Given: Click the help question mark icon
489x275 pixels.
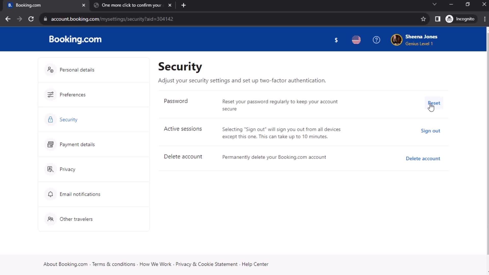Looking at the screenshot, I should pyautogui.click(x=376, y=40).
